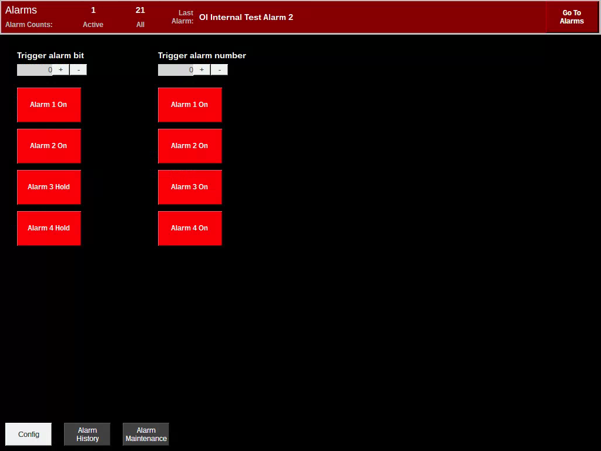Viewport: 601px width, 451px height.
Task: Increment the Trigger alarm number value
Action: 202,69
